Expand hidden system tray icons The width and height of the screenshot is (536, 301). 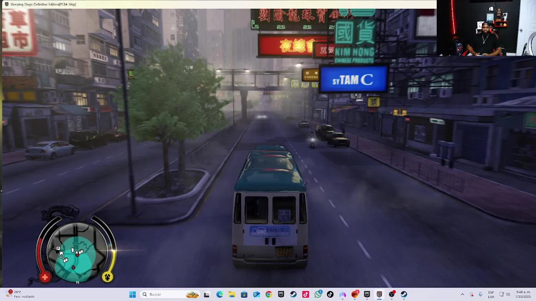463,294
